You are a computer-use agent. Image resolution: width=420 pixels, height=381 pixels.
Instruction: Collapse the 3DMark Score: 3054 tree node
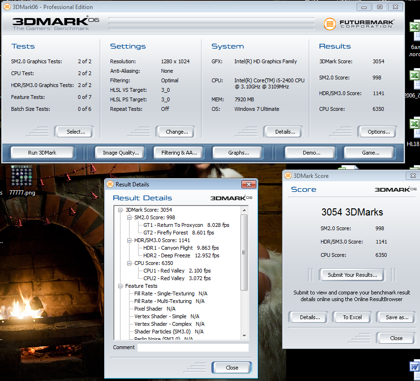(x=120, y=210)
